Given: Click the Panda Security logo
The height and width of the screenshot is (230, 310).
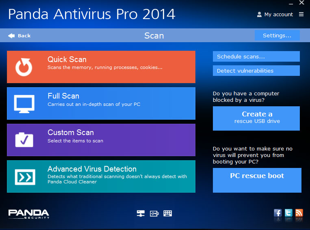Looking at the screenshot, I should coord(29,214).
